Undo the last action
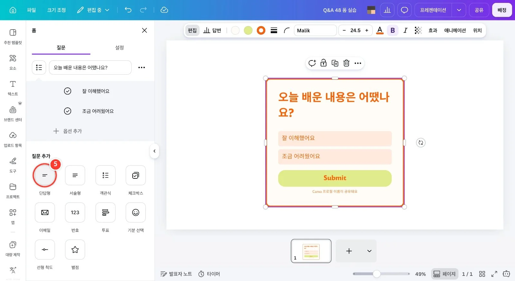This screenshot has height=281, width=515. point(128,10)
